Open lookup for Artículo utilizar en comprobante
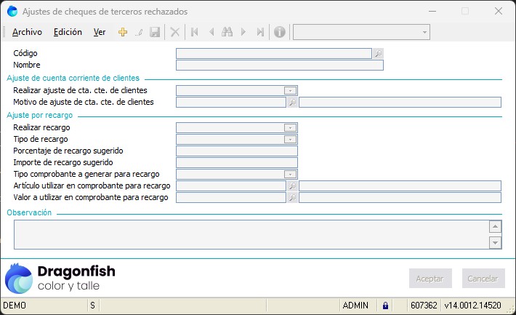 (x=291, y=186)
